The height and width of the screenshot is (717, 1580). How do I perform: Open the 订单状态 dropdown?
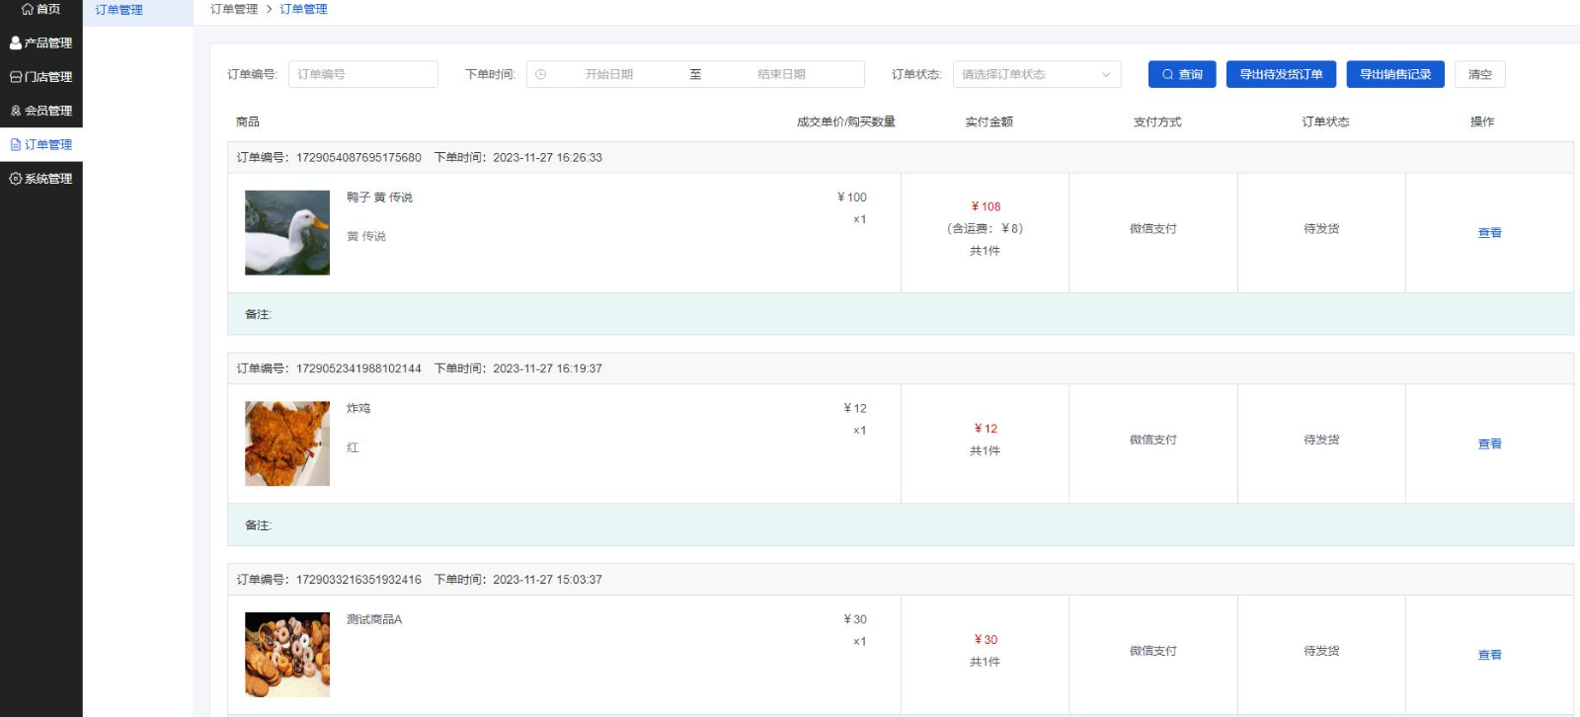1037,74
